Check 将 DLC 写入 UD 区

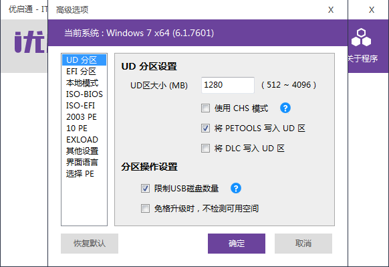point(205,149)
